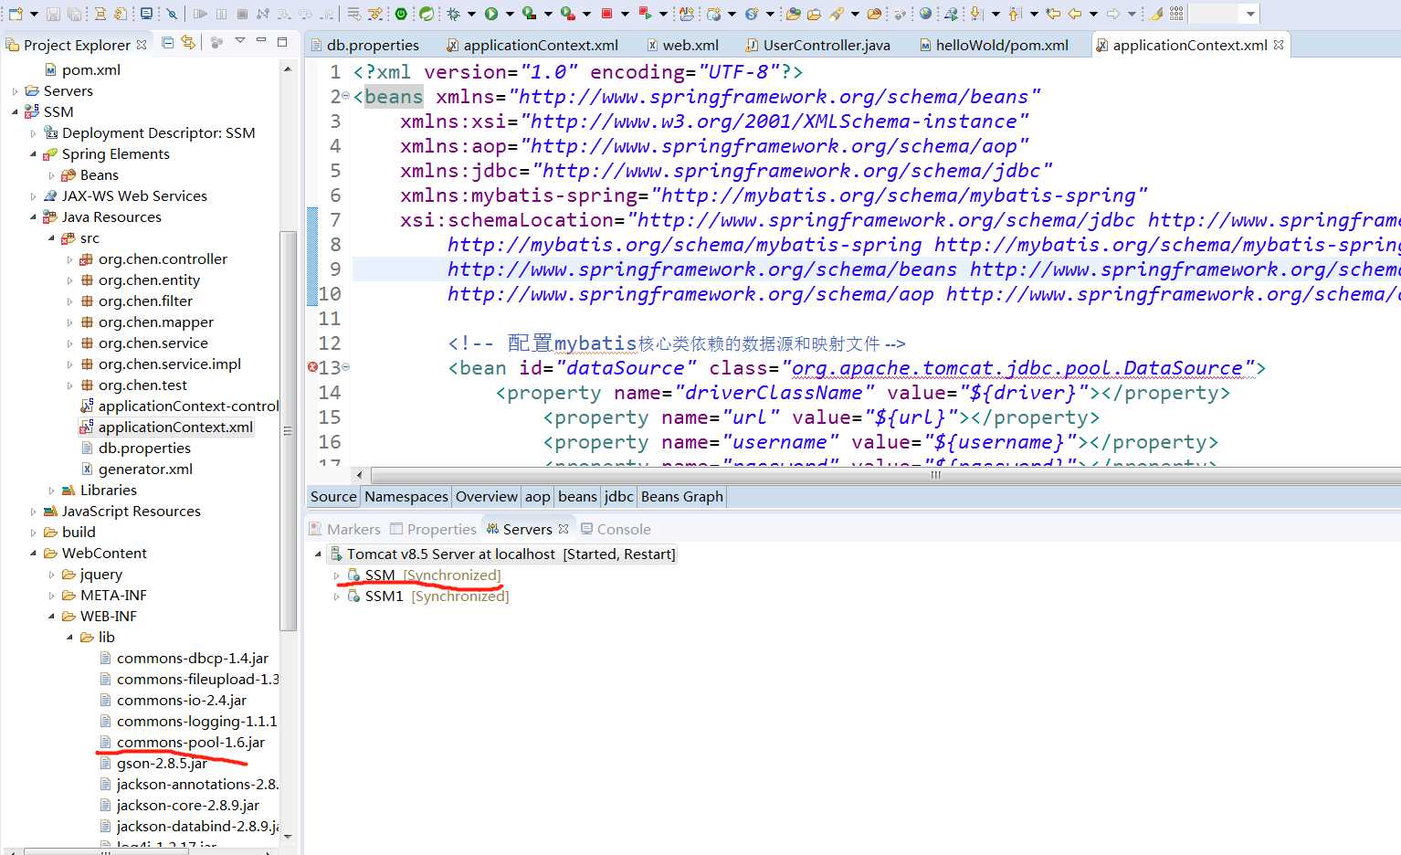Select generator.xml in the project tree
Image resolution: width=1401 pixels, height=855 pixels.
pyautogui.click(x=145, y=470)
